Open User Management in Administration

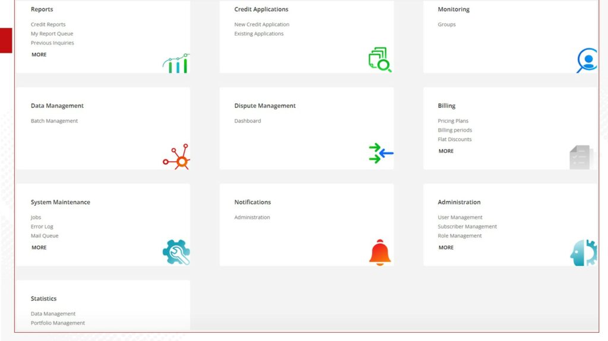click(x=460, y=218)
